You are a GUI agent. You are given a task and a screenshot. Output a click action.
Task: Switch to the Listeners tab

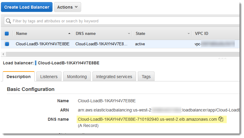point(49,77)
